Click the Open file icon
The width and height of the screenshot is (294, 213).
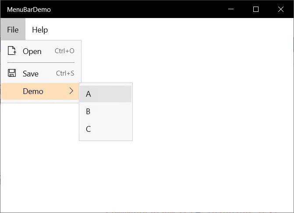pos(12,51)
